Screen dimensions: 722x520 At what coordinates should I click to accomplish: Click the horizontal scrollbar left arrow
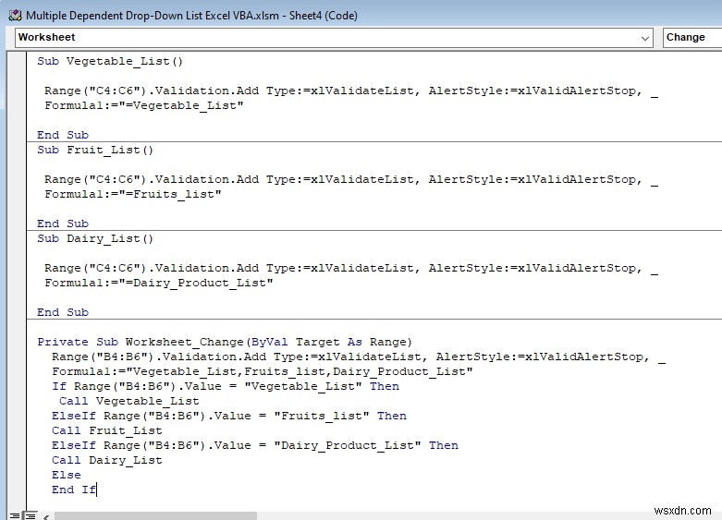[x=46, y=516]
